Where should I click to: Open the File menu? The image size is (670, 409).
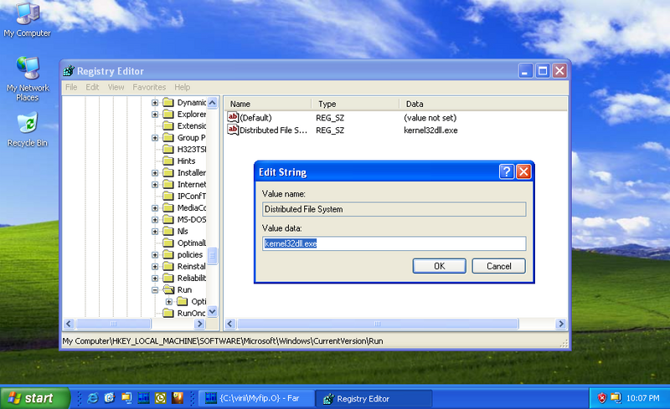pos(71,87)
